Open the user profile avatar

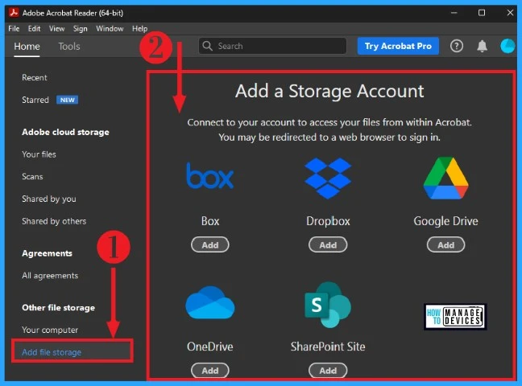pos(507,46)
